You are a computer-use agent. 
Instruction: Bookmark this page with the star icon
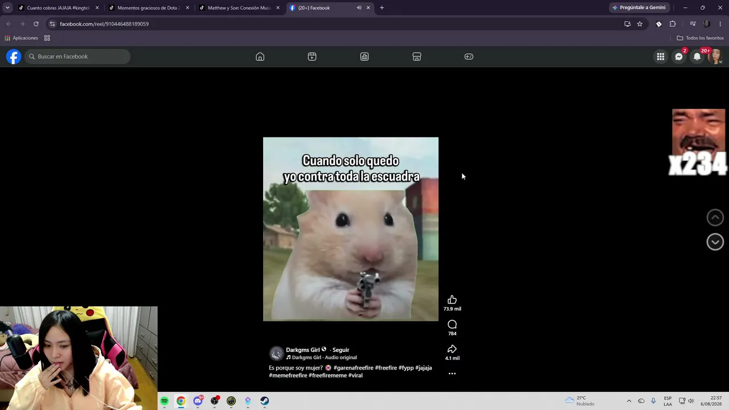coord(640,24)
